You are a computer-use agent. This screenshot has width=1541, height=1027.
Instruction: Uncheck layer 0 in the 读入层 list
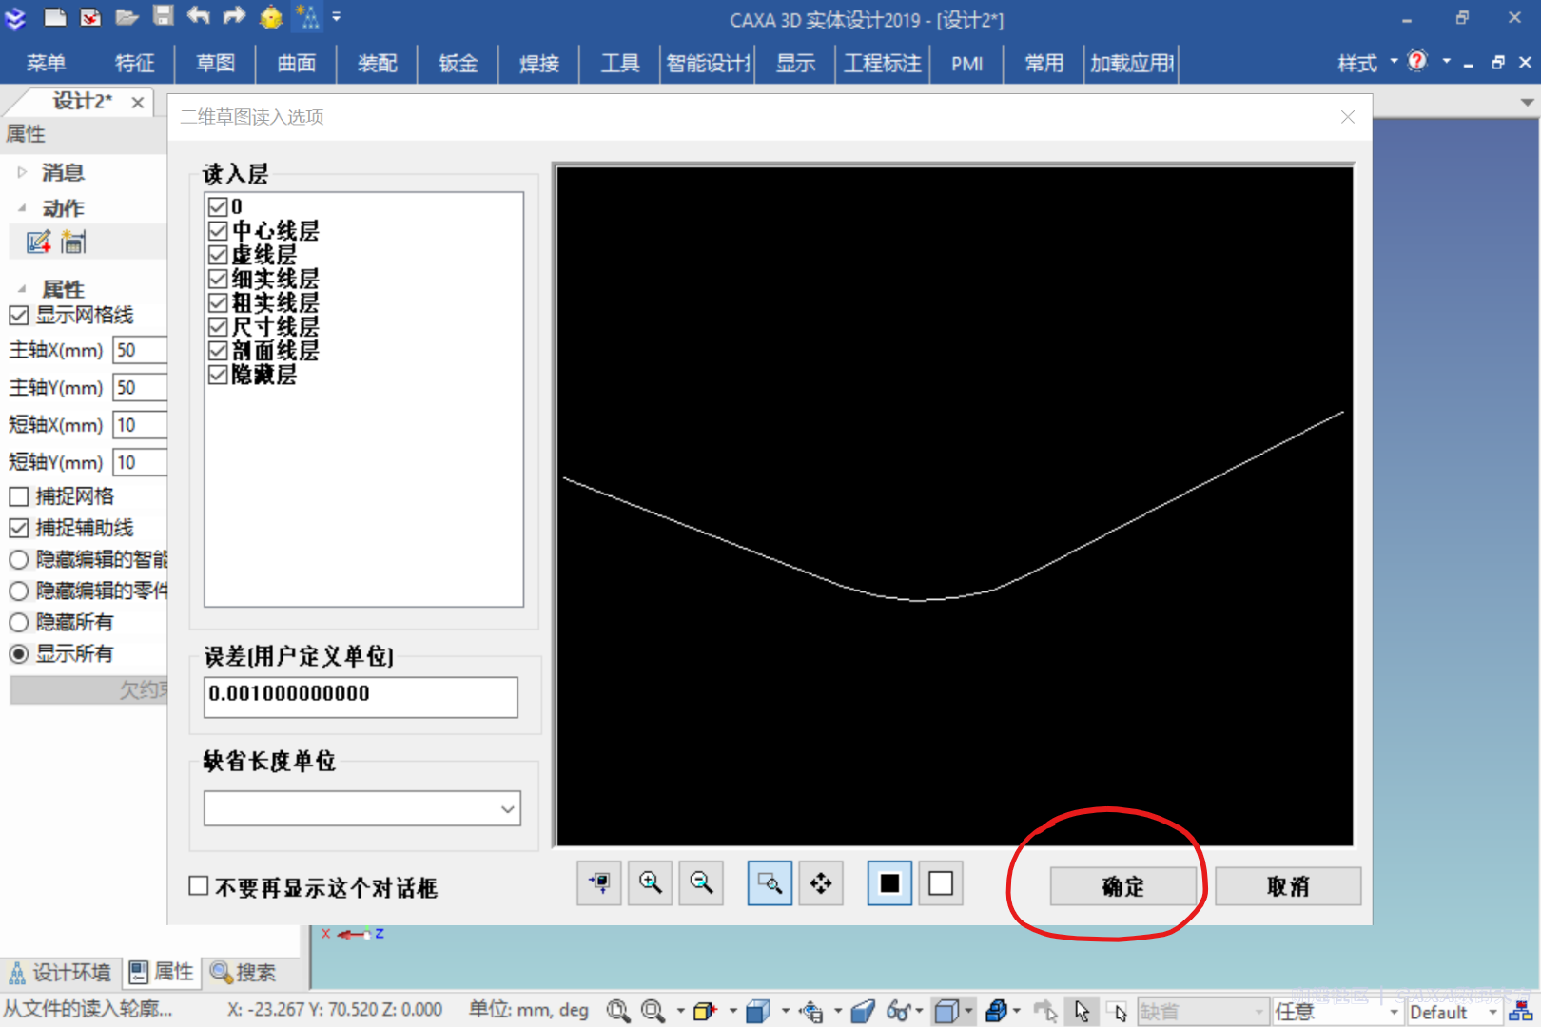tap(218, 206)
